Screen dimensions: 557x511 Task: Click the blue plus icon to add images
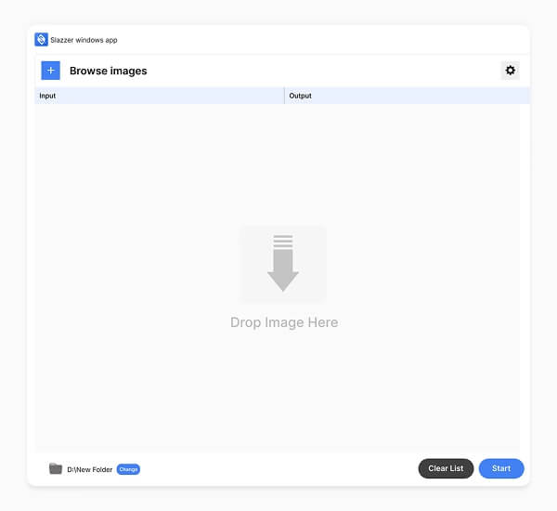(x=50, y=71)
